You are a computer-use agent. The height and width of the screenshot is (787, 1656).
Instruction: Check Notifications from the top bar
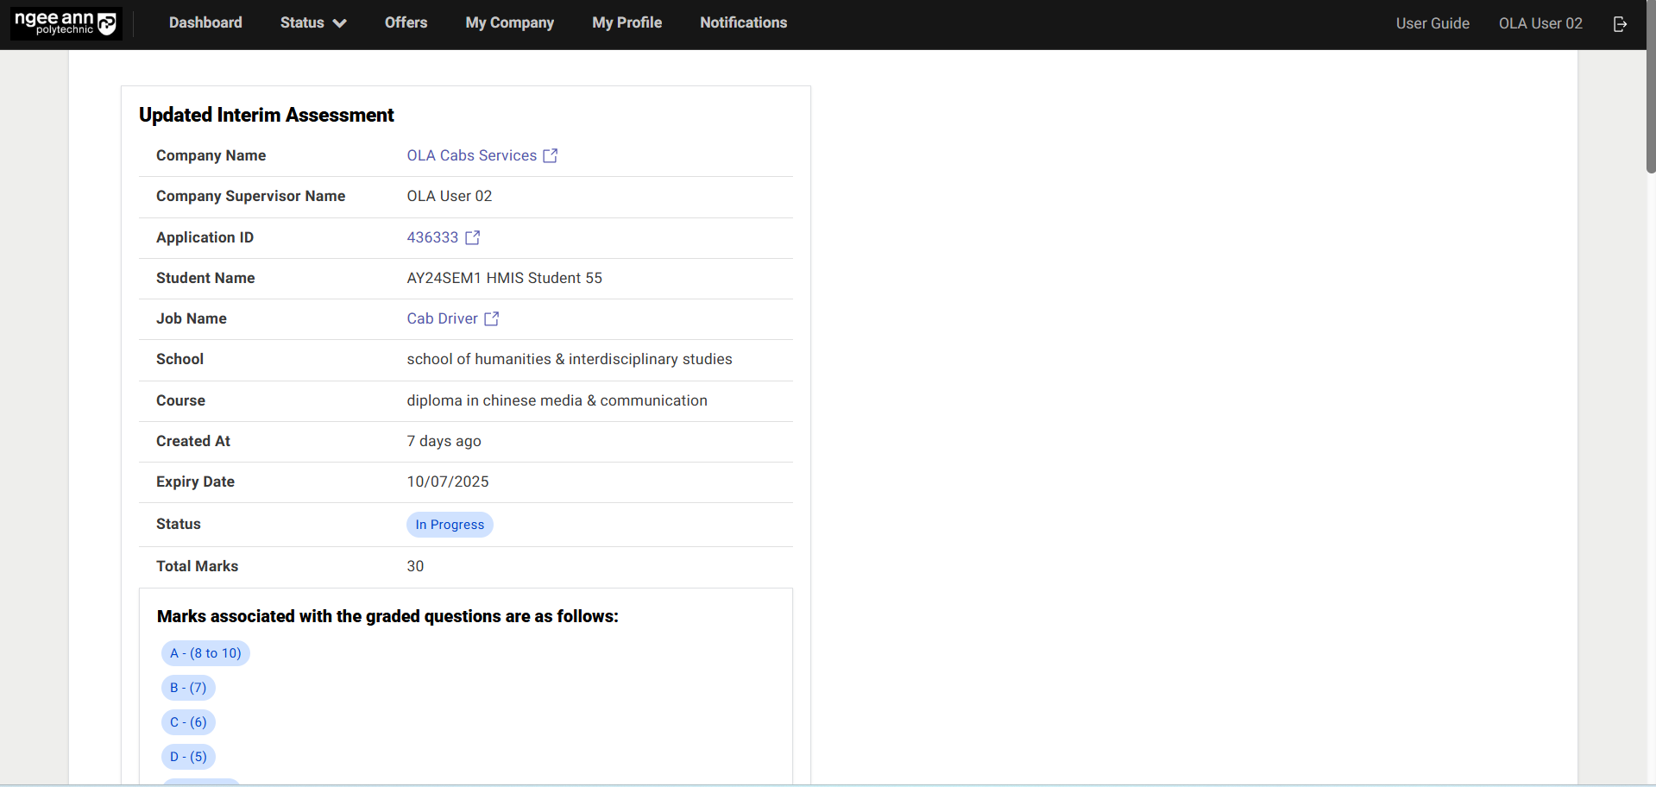(743, 22)
